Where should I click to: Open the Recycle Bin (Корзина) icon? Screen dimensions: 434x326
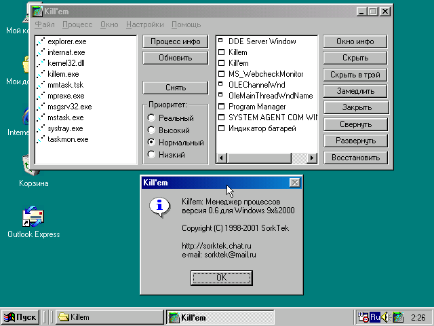click(31, 165)
